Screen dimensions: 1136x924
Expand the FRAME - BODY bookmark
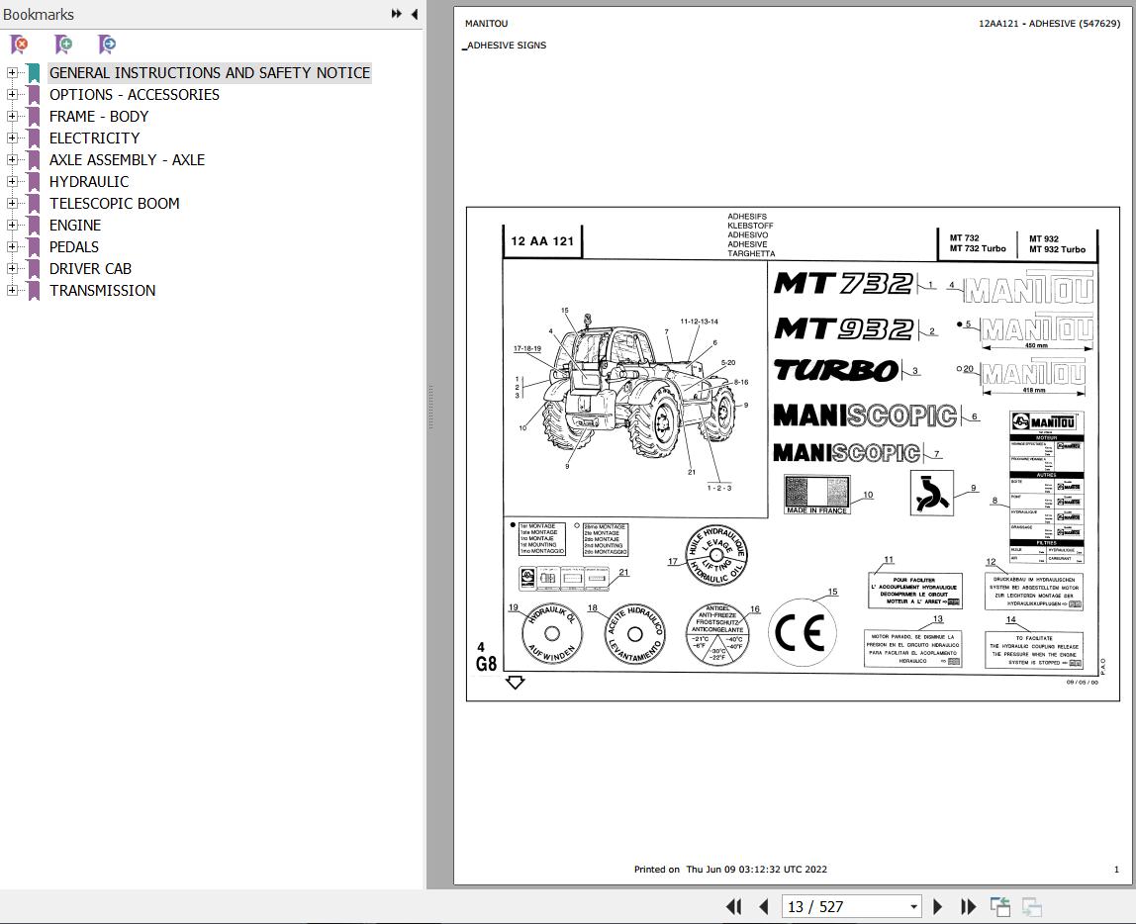(12, 116)
